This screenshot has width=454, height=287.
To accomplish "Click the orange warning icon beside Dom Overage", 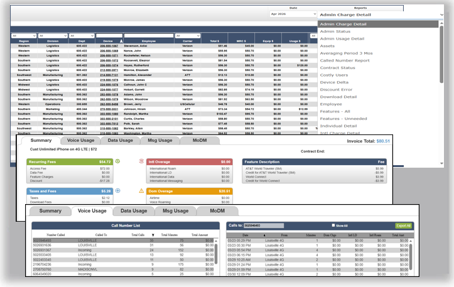I will click(141, 190).
